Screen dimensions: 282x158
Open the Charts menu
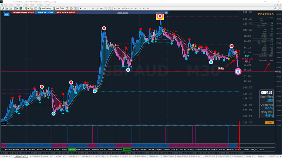(x=25, y=5)
